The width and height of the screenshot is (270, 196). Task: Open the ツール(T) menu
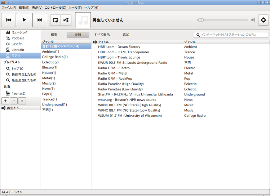point(75,8)
